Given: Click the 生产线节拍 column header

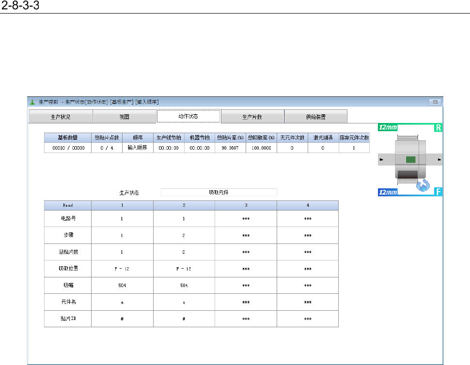Looking at the screenshot, I should click(169, 138).
